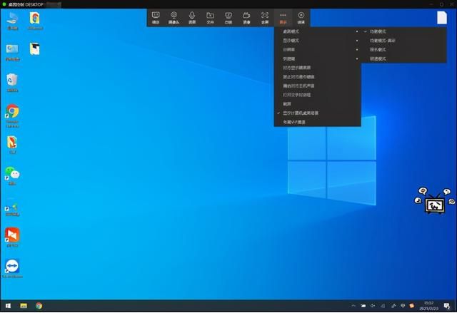Expand the 桌面模式 submenu entry

[x=317, y=31]
